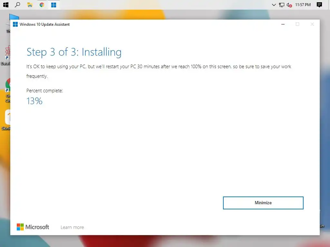Open the Learn more link
The image size is (330, 247).
click(72, 227)
